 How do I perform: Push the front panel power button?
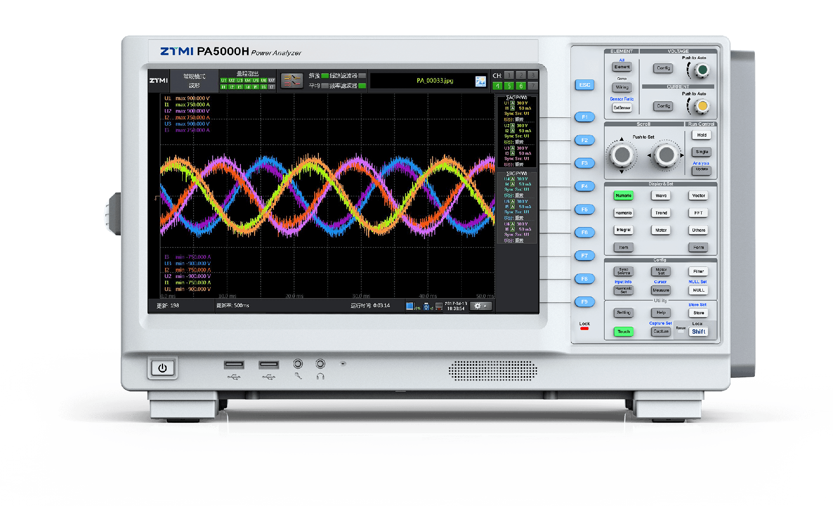coord(162,368)
